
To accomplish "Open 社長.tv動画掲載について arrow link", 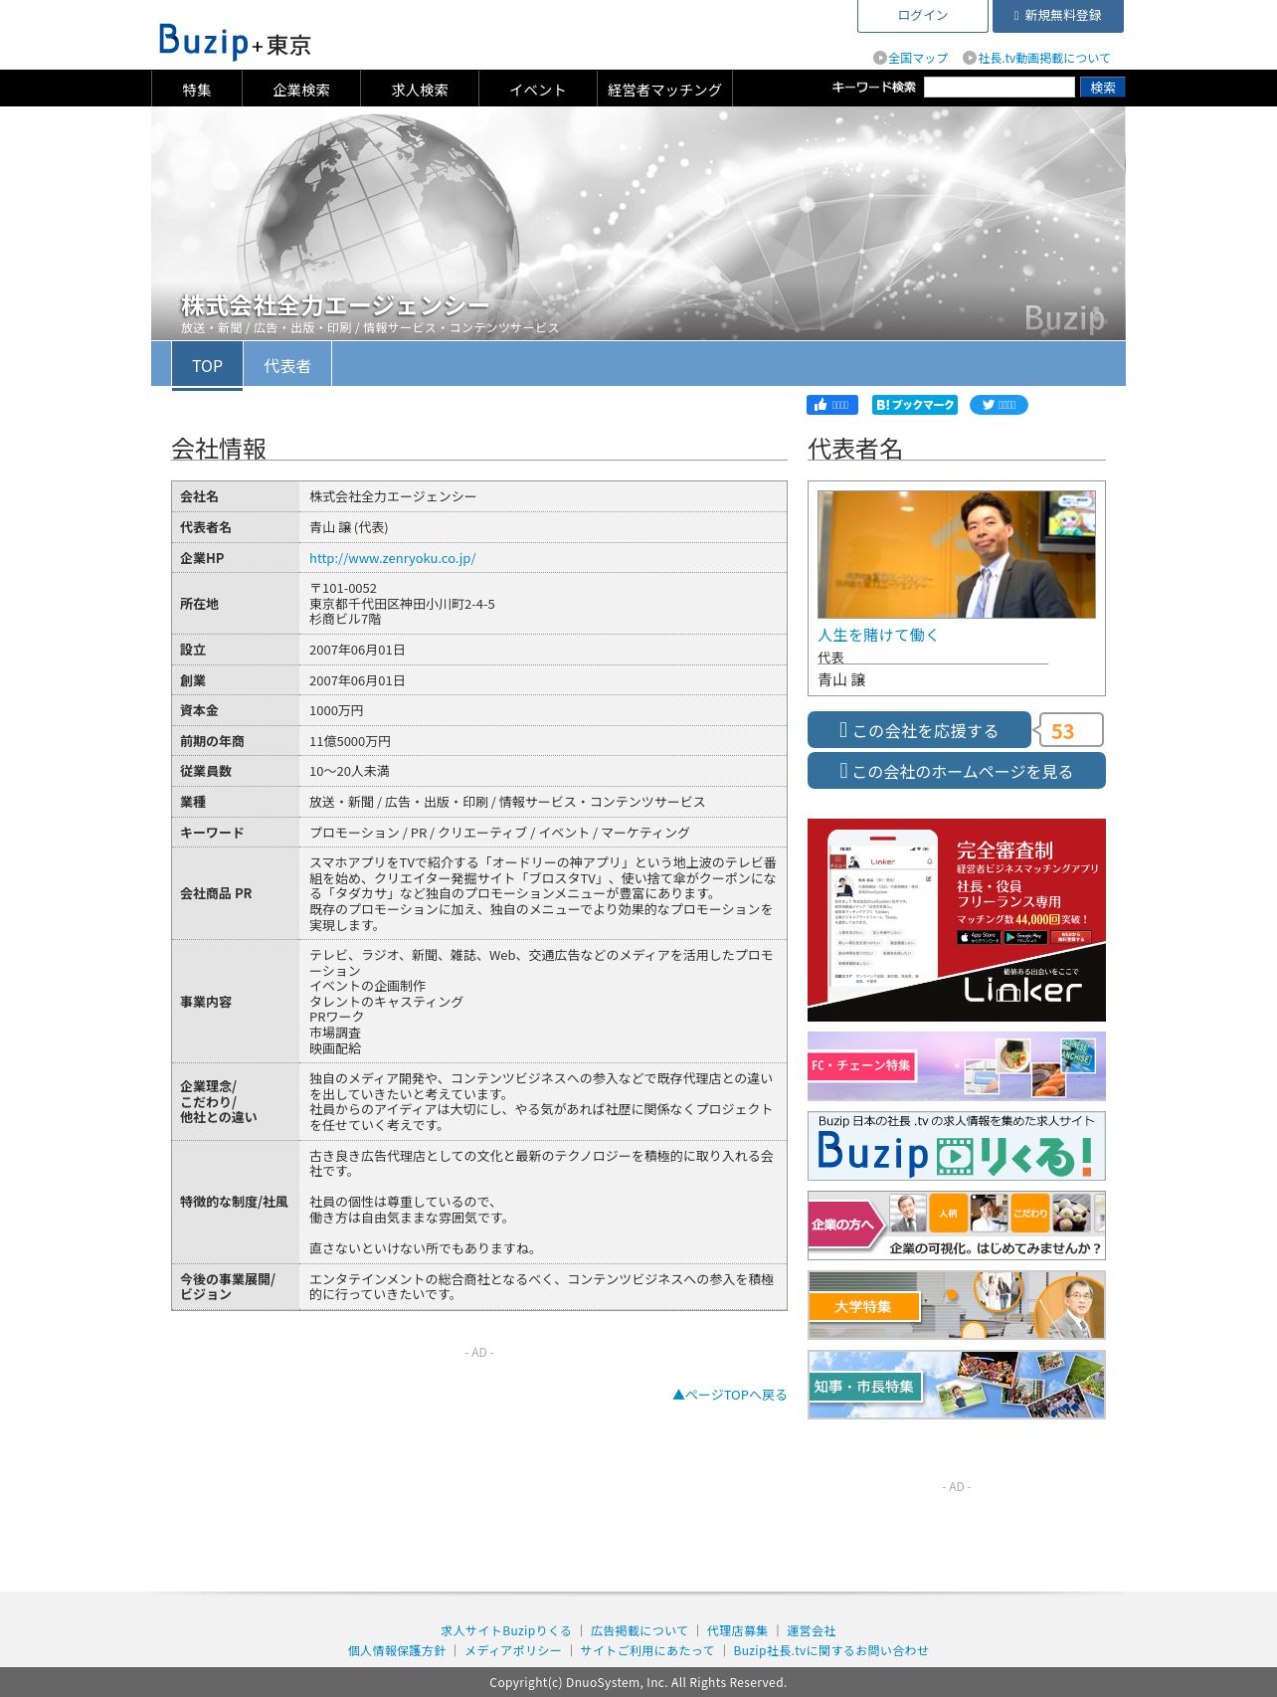I will [x=1036, y=58].
